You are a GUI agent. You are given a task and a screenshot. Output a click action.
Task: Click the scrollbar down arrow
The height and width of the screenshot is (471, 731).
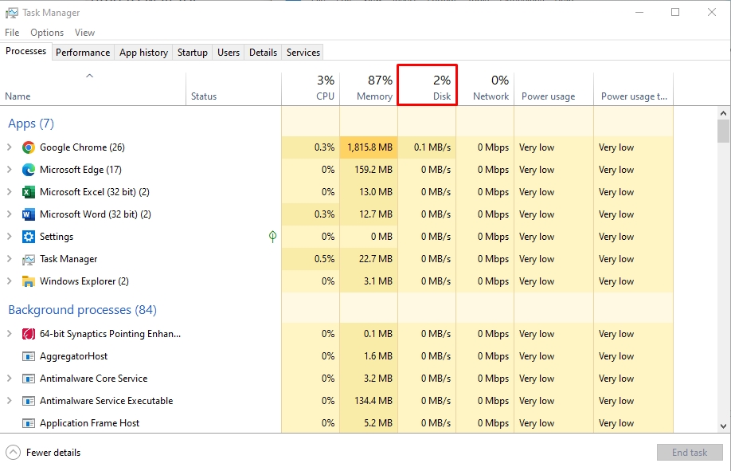723,426
